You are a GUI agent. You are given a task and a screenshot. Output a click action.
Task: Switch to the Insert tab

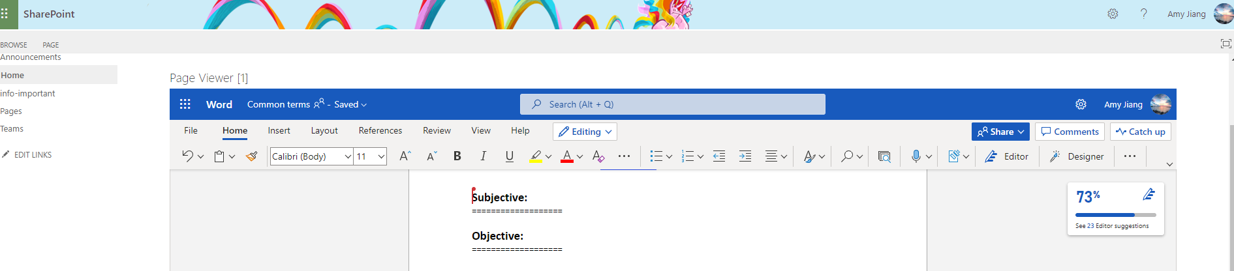pos(279,130)
